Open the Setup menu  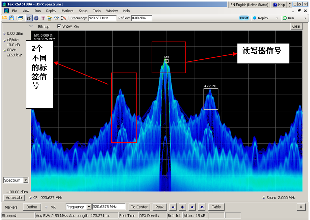[83, 11]
